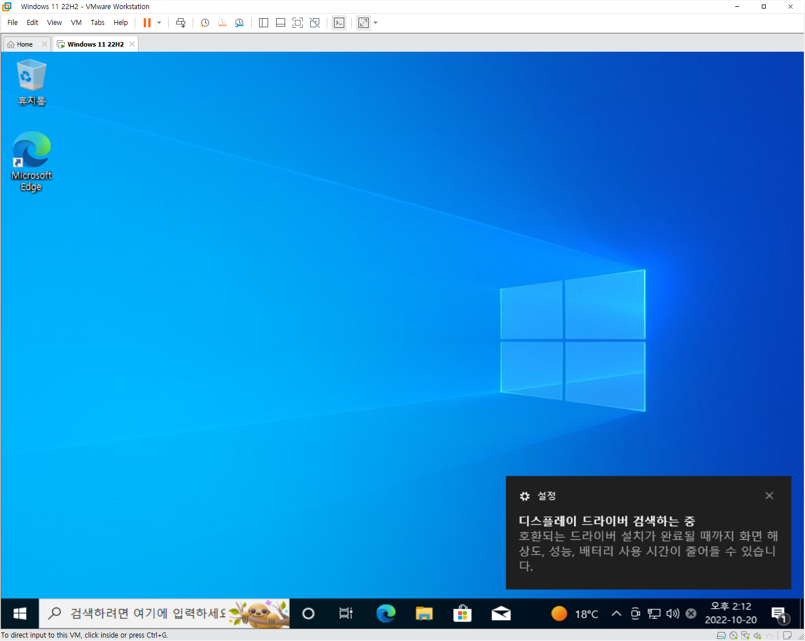This screenshot has height=641, width=805.
Task: Send Ctrl+Alt+Del to the VM
Action: (x=181, y=23)
